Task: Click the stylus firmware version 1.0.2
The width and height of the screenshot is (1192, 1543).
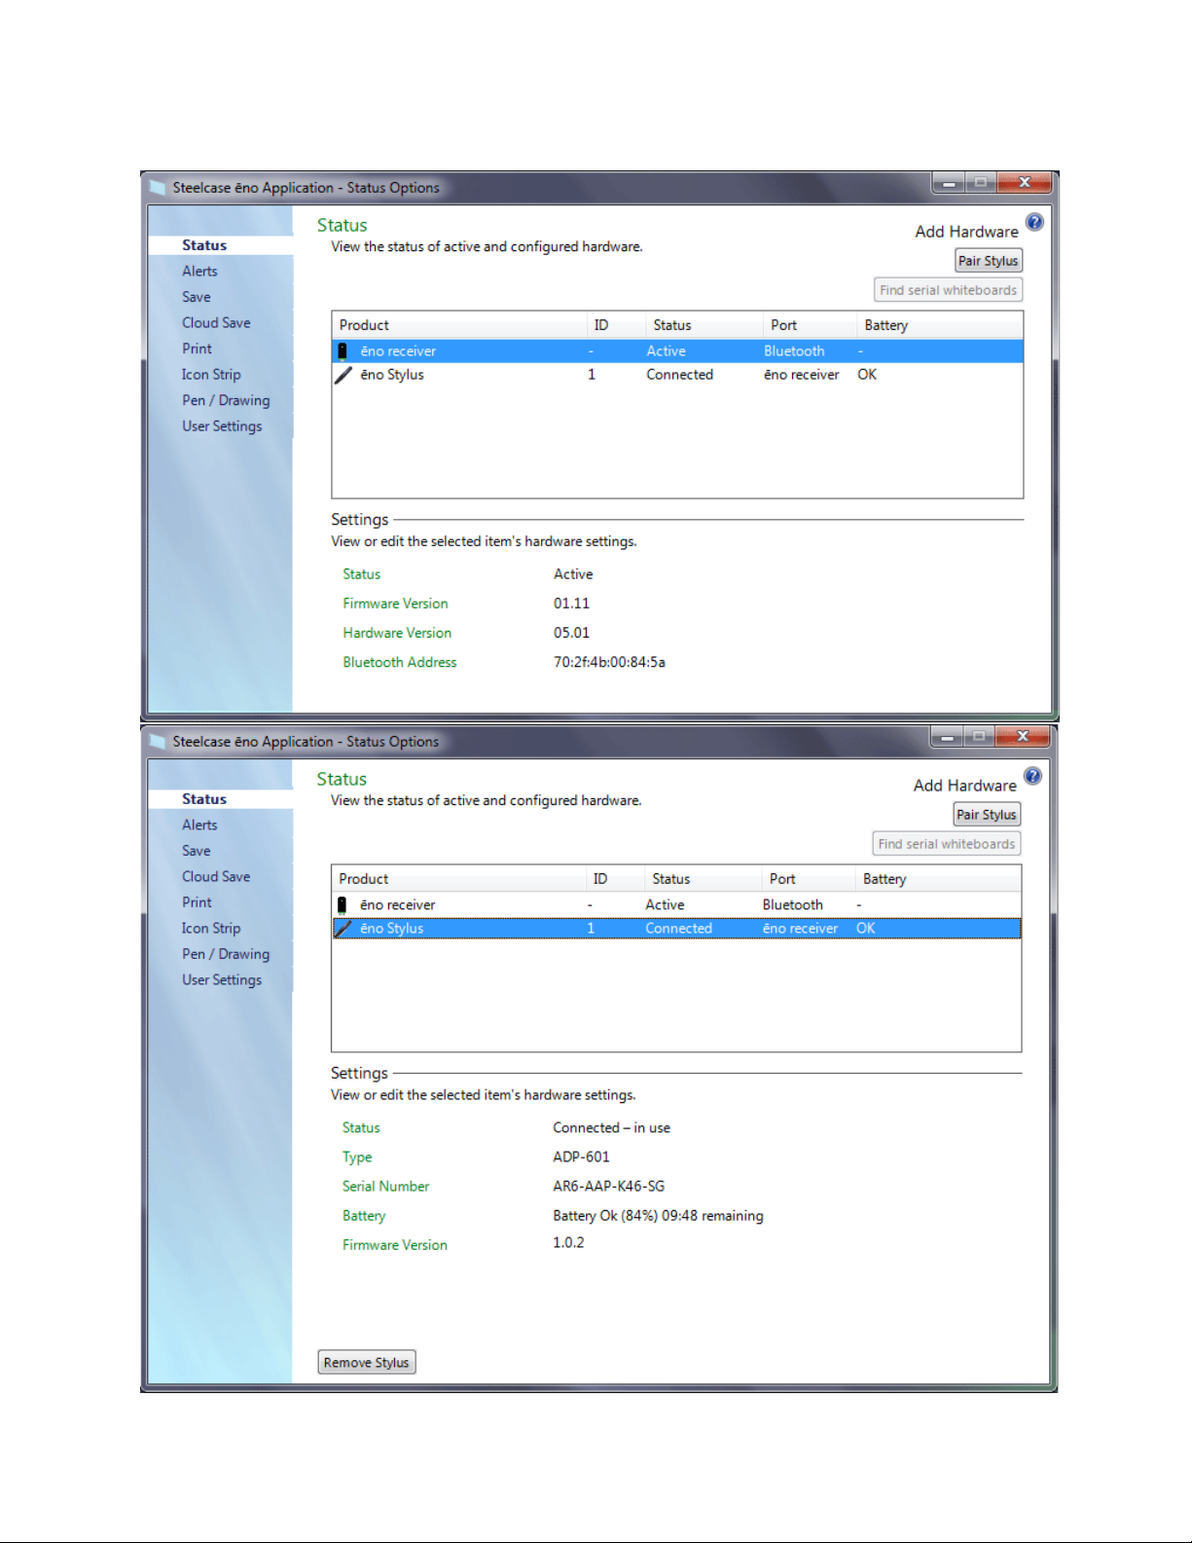Action: [x=568, y=1243]
